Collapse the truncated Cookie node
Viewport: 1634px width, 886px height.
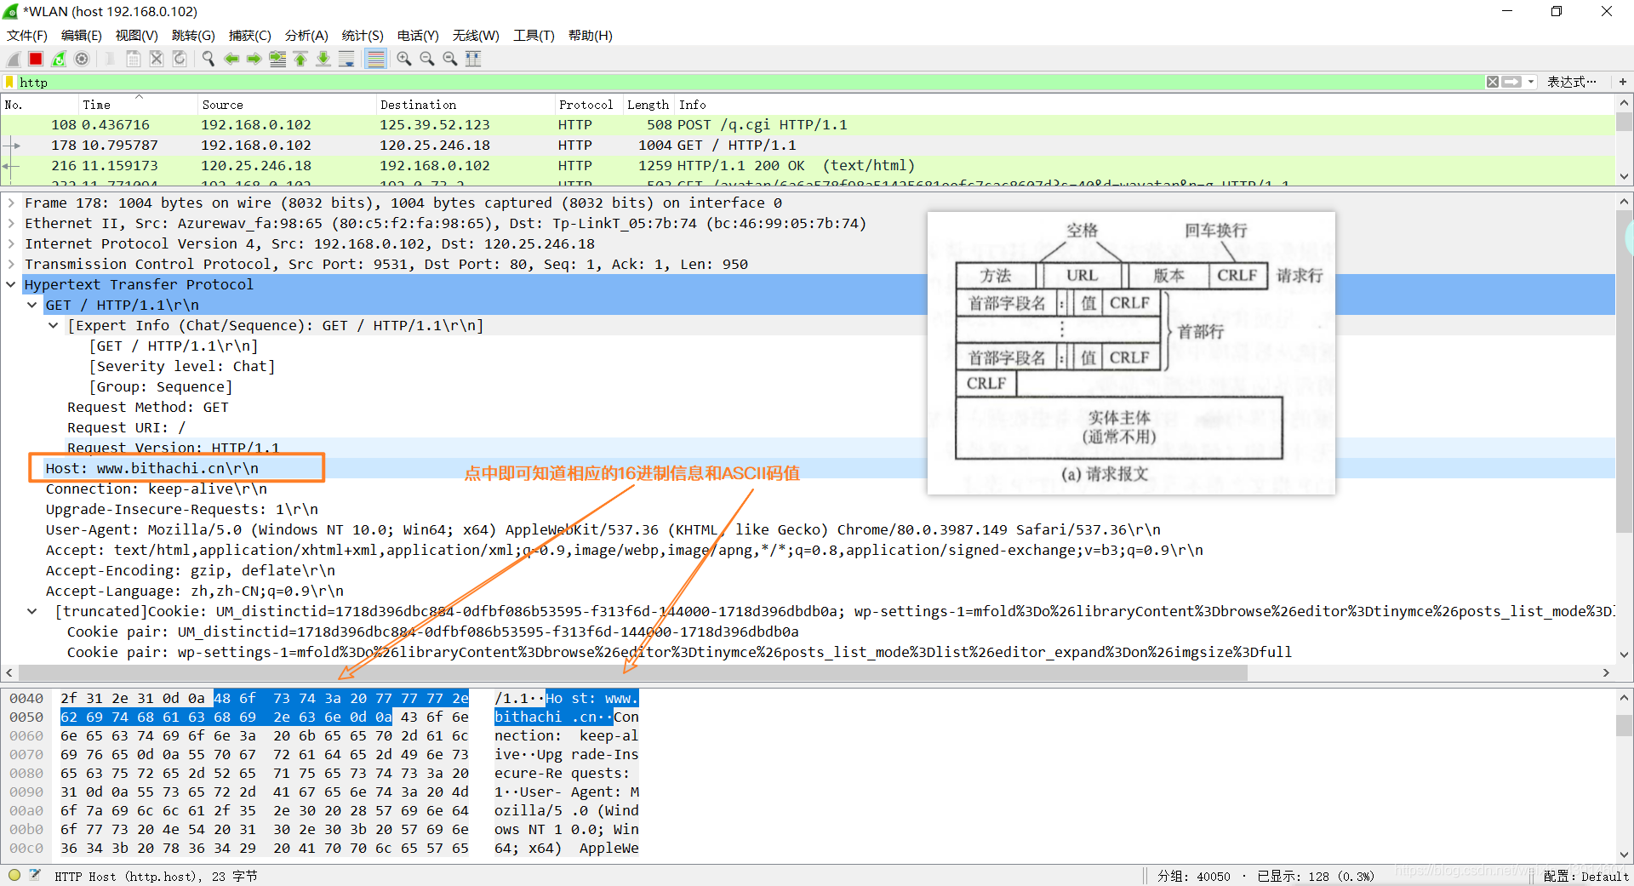32,611
